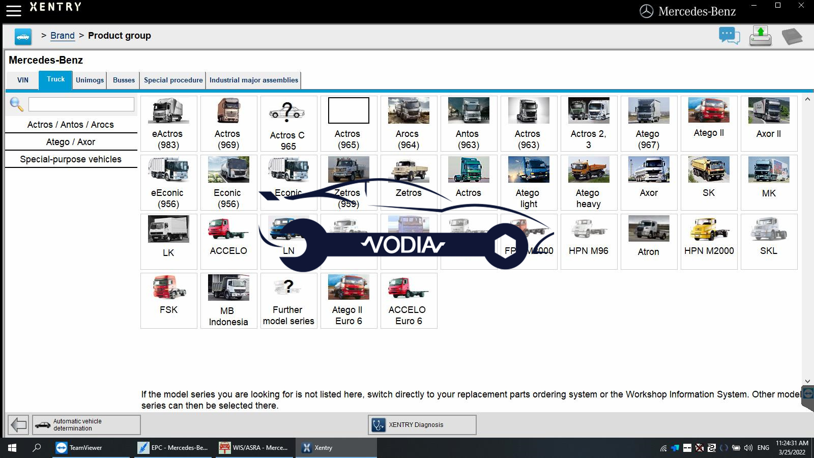Screen dimensions: 814x458
Task: Select the Atego (967) tile
Action: click(649, 124)
